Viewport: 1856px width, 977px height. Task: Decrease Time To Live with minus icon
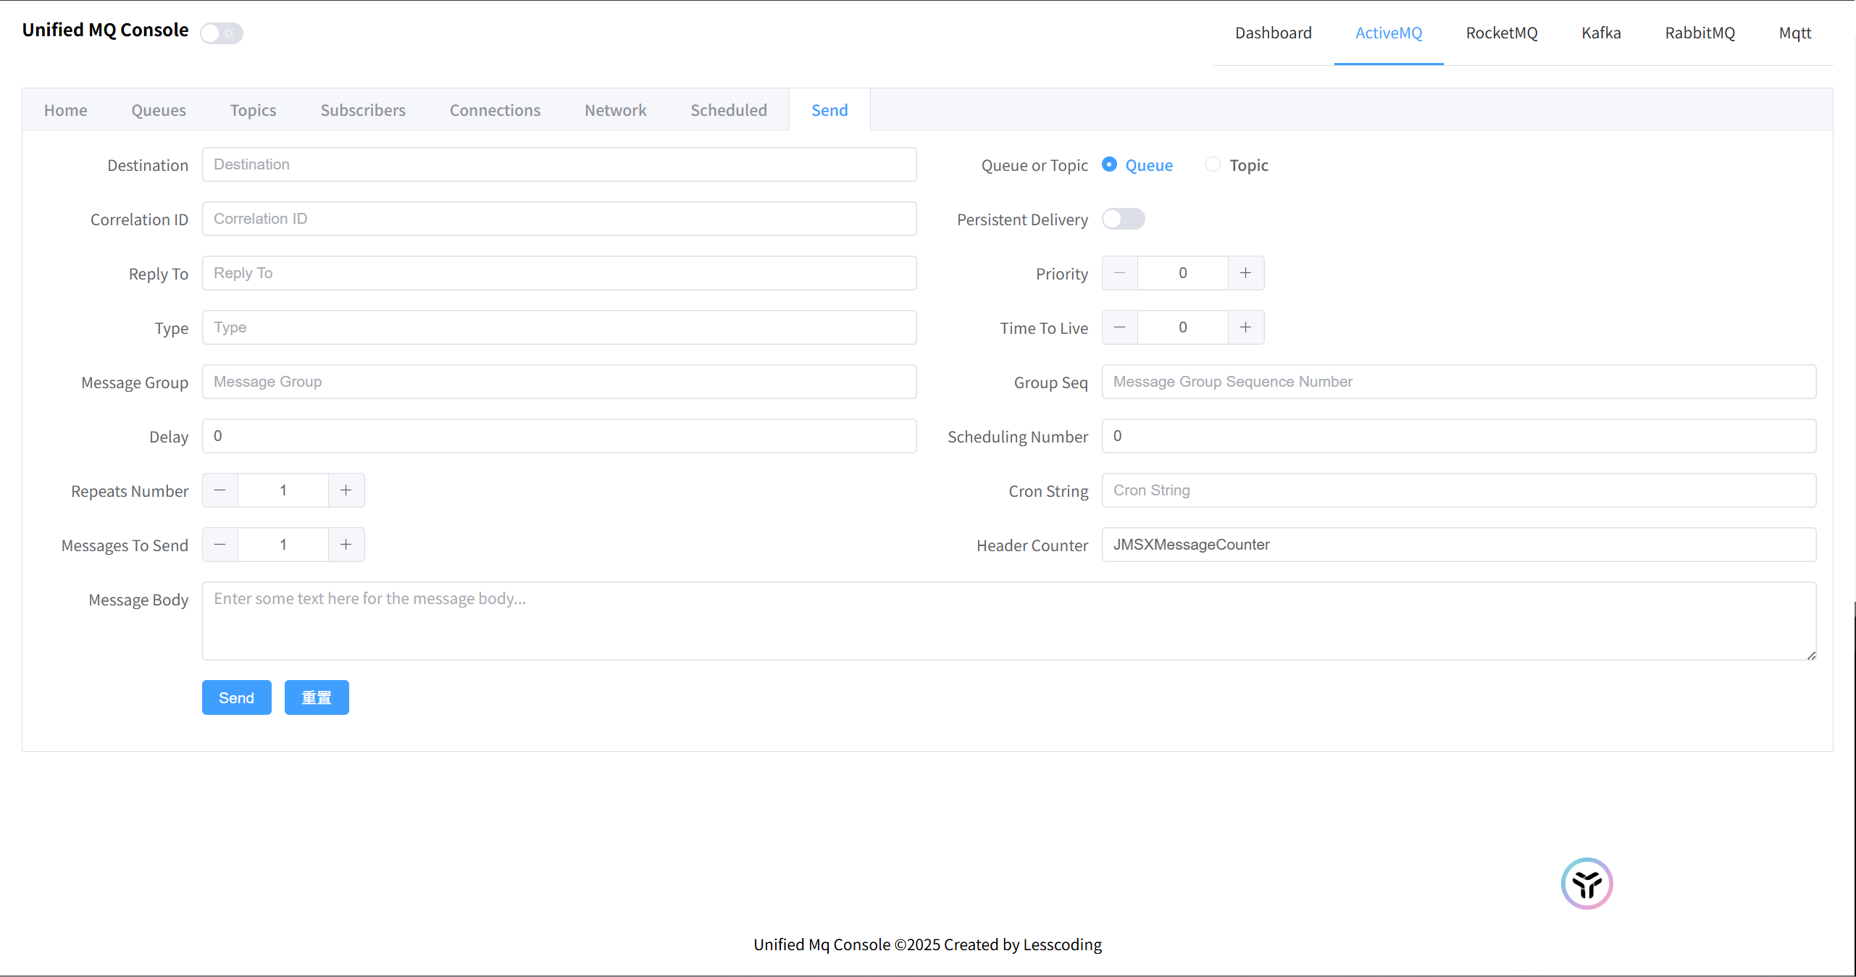1120,327
